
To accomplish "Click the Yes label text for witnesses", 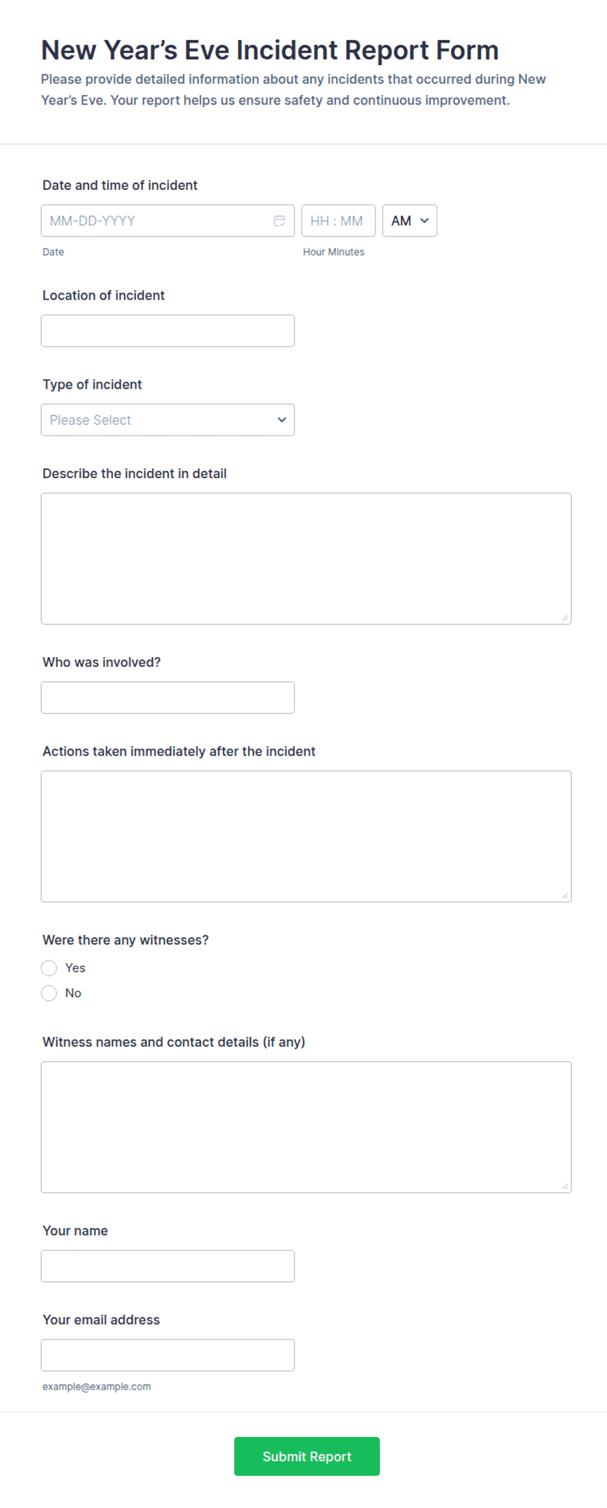I will 75,968.
